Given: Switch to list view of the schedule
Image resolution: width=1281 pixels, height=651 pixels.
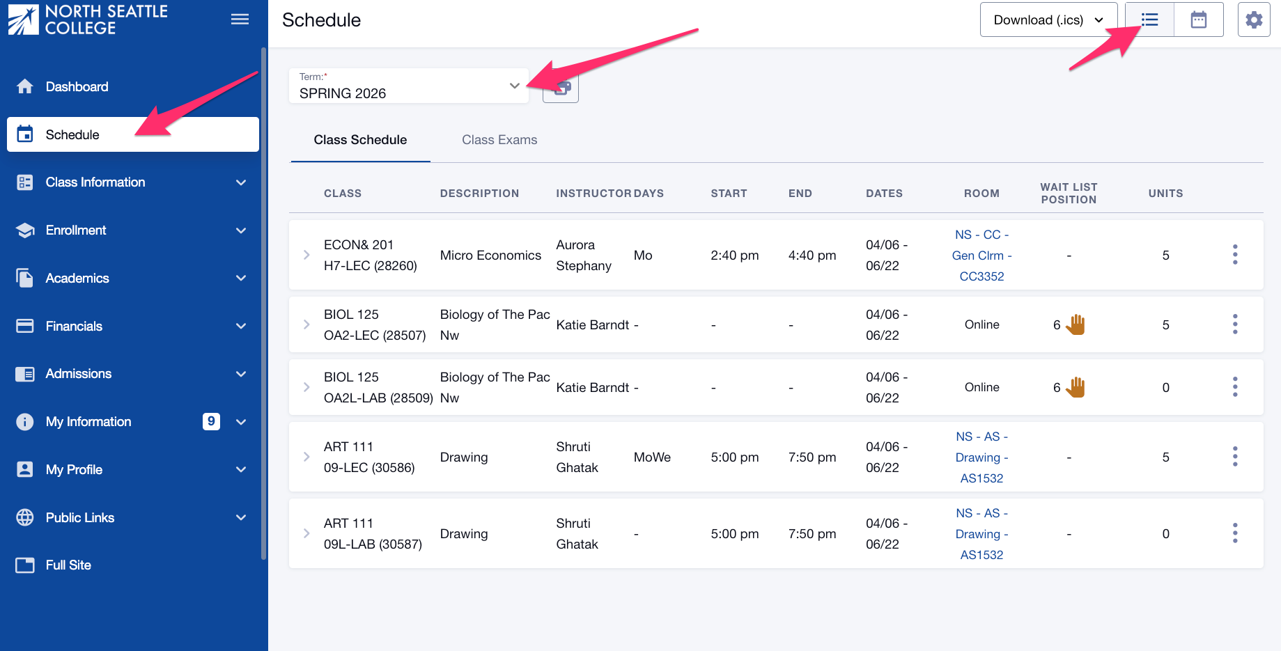Looking at the screenshot, I should pyautogui.click(x=1149, y=19).
